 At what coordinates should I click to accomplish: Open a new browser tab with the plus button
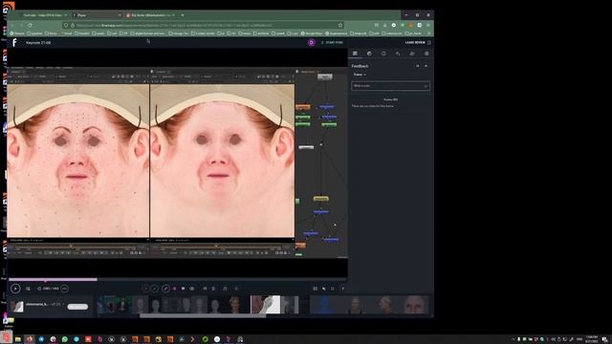[183, 15]
